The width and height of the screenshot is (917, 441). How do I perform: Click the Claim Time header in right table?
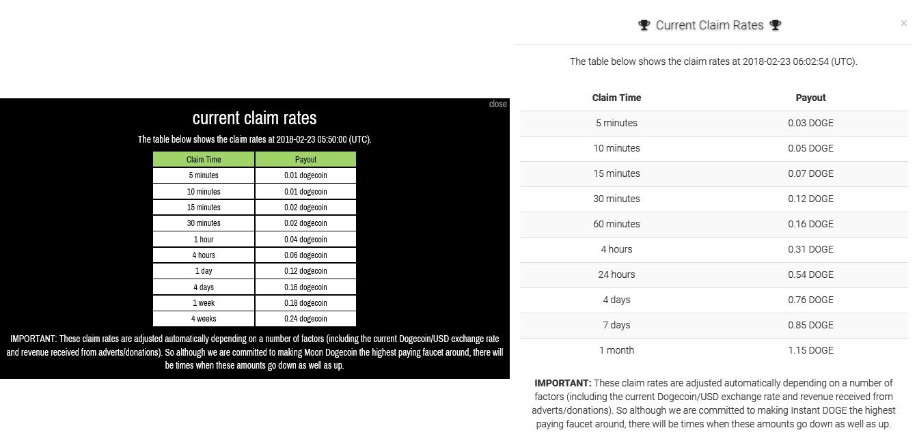click(616, 98)
